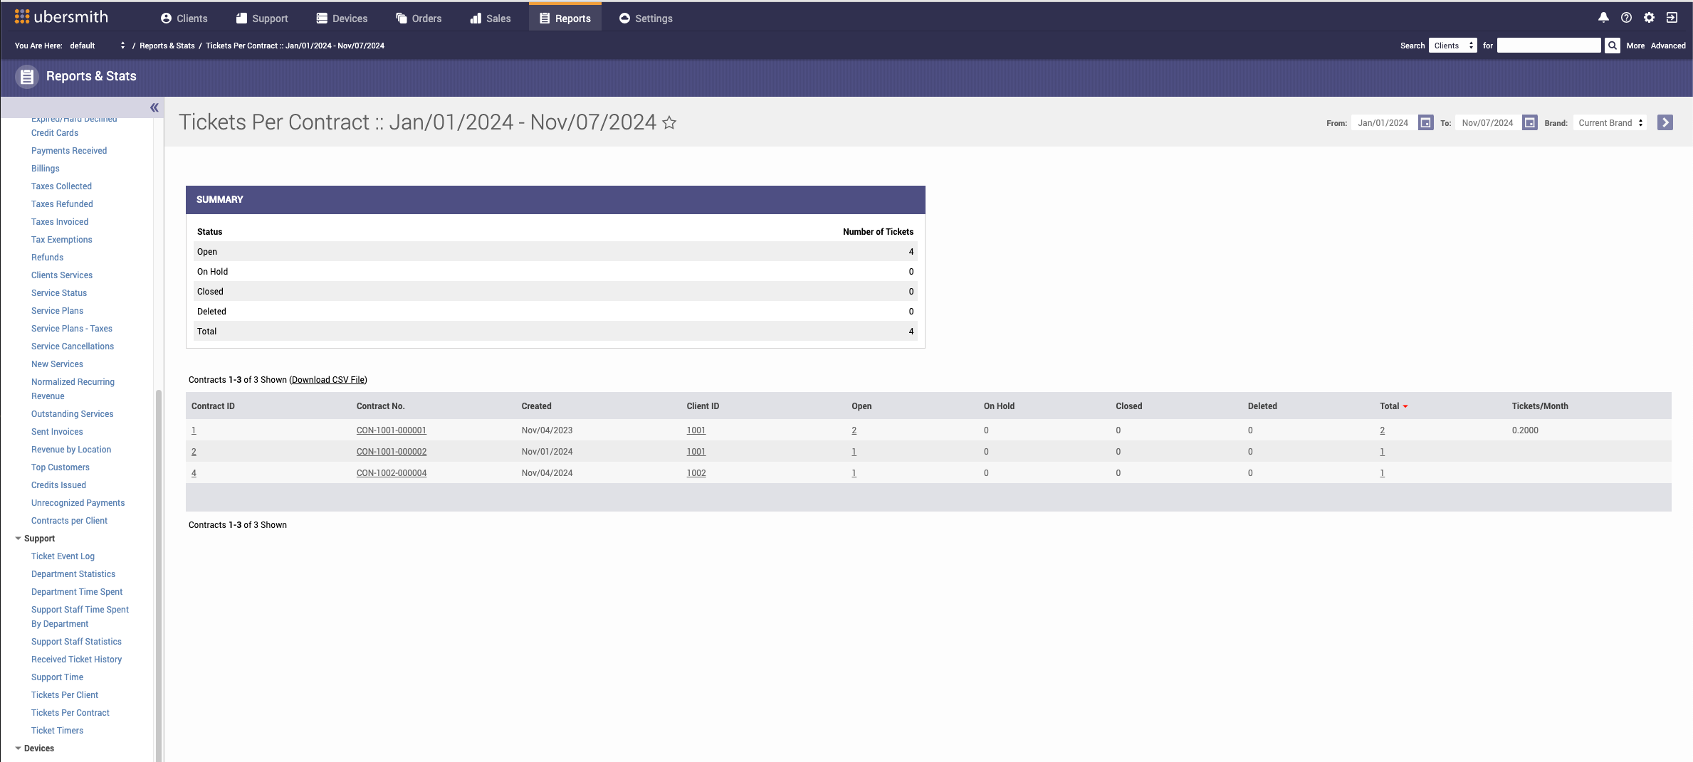Click the logout icon

point(1672,18)
